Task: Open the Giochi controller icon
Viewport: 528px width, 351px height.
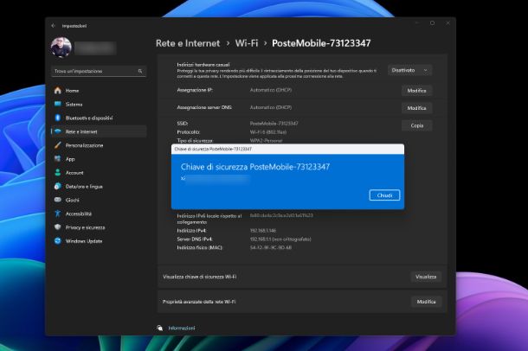Action: pos(58,200)
